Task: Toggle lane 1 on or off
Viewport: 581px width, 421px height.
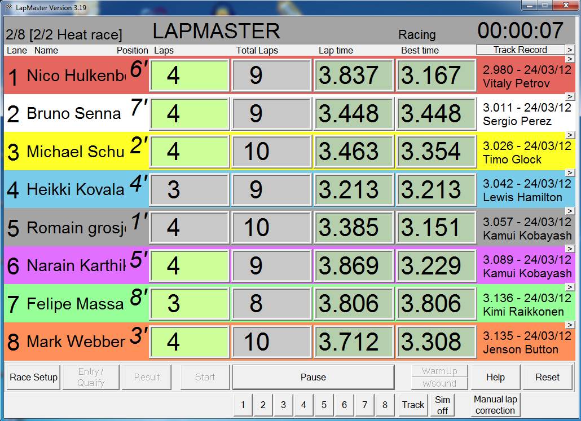Action: click(x=243, y=405)
